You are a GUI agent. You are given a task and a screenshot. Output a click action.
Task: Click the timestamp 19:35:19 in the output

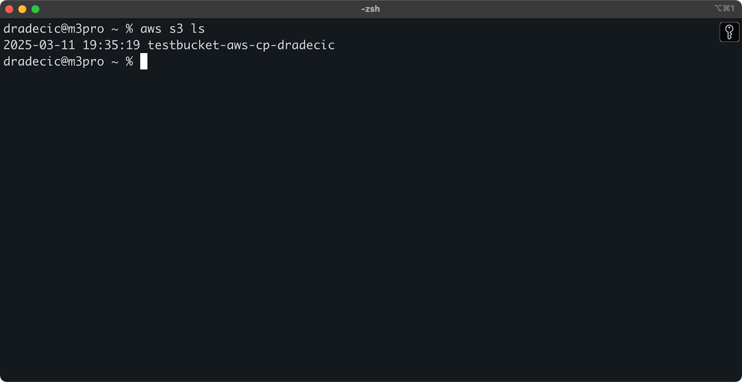(x=111, y=45)
